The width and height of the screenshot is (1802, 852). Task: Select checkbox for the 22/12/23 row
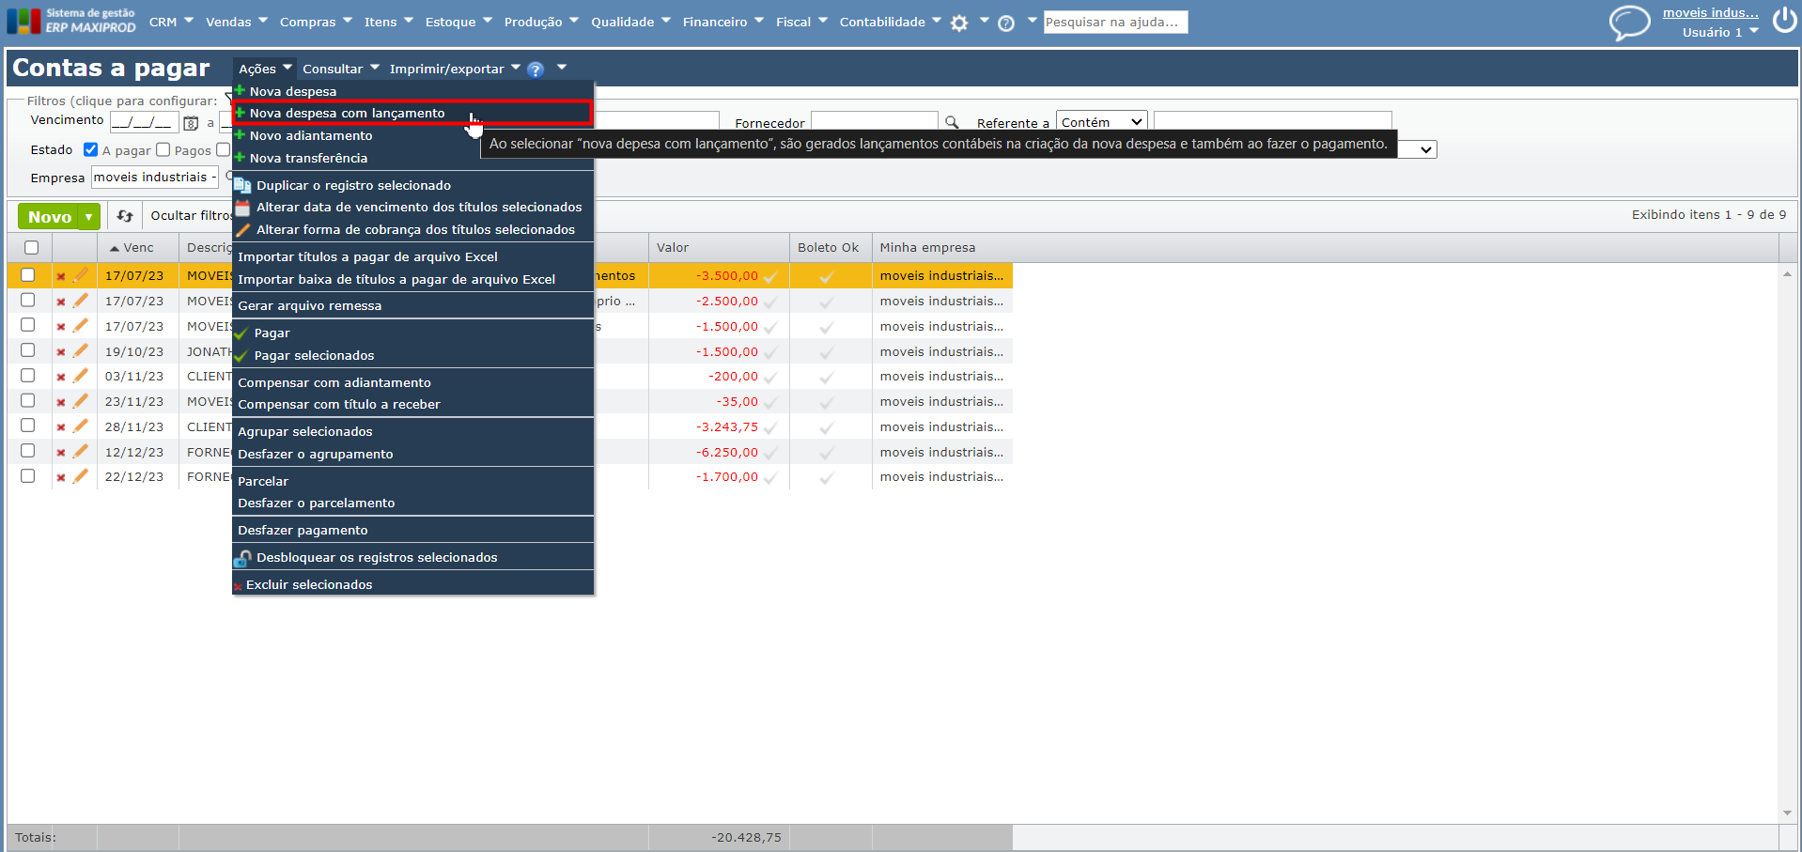click(x=28, y=475)
